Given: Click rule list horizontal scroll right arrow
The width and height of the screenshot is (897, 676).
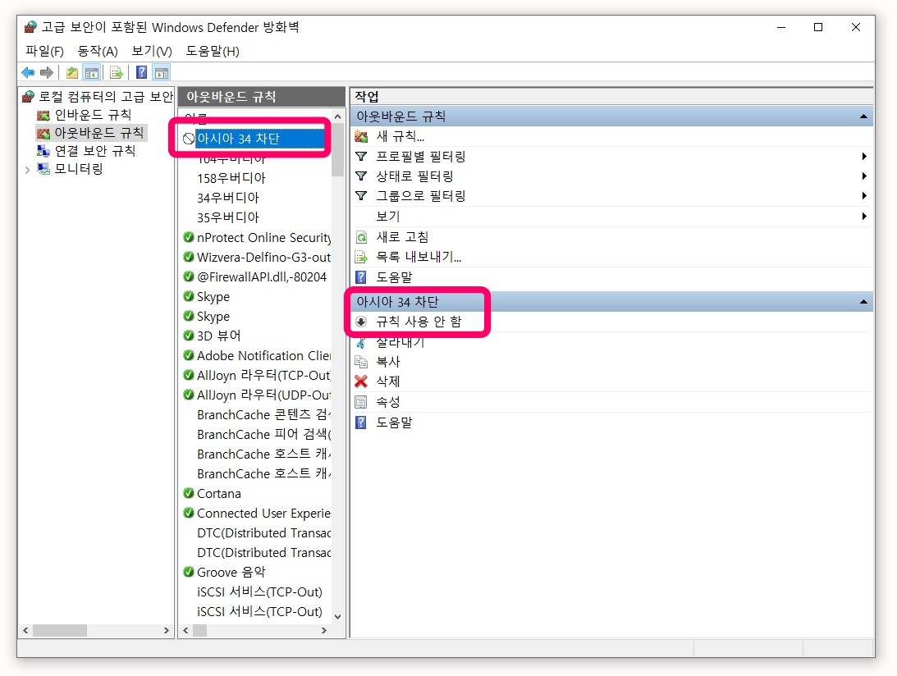Looking at the screenshot, I should pyautogui.click(x=324, y=630).
